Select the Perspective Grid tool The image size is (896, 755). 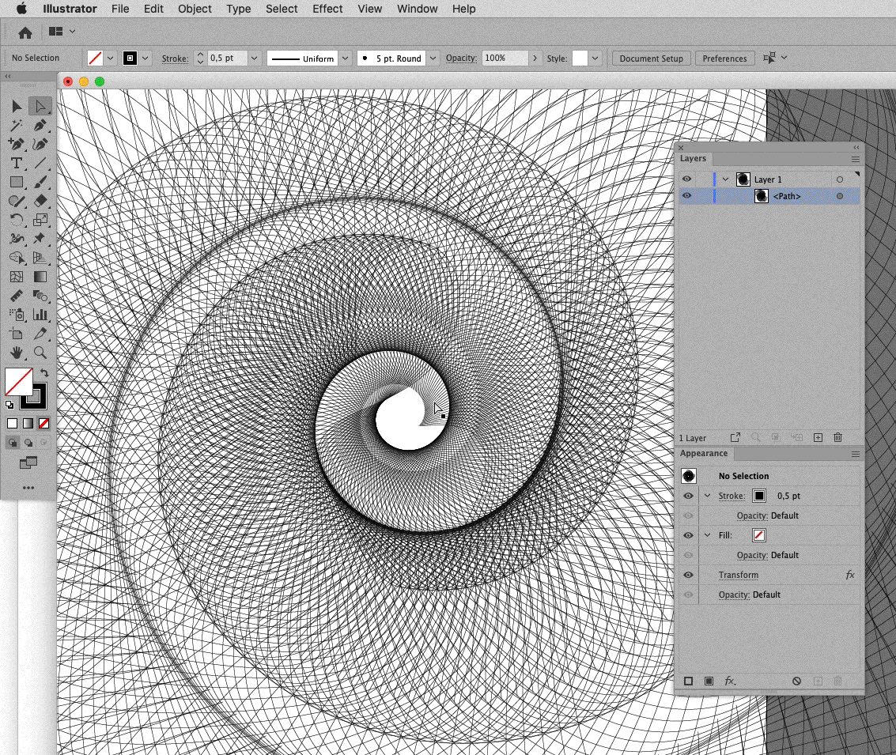[40, 259]
